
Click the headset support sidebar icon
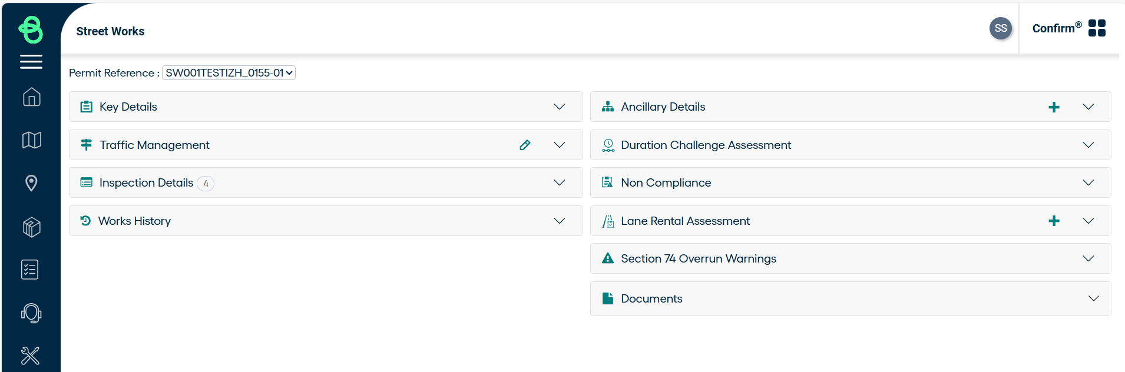[31, 313]
